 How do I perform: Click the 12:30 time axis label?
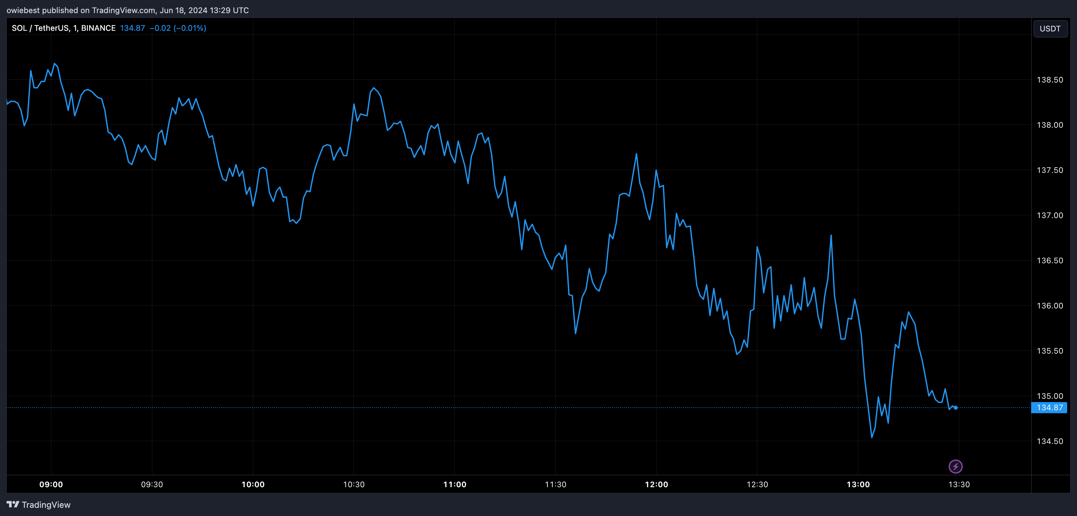click(x=757, y=484)
